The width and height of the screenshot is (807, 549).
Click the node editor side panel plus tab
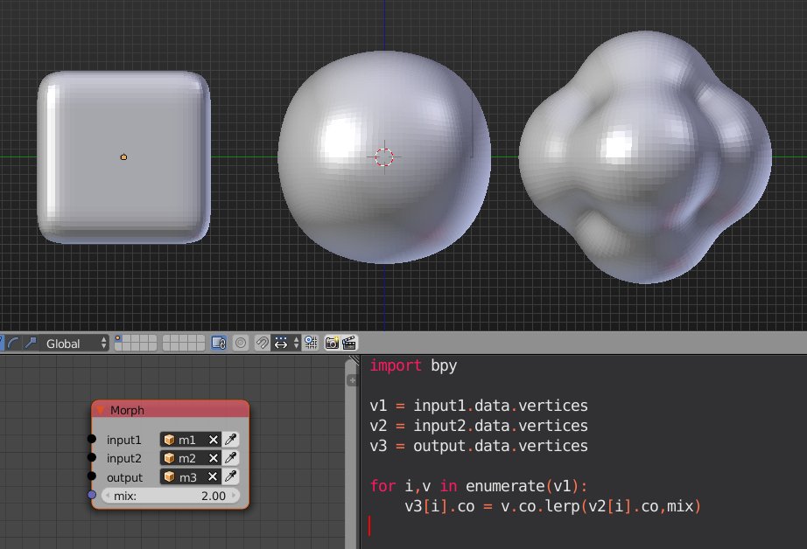pos(352,380)
